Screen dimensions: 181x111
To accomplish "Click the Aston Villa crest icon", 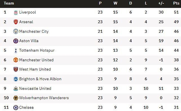I will (x=16, y=41).
